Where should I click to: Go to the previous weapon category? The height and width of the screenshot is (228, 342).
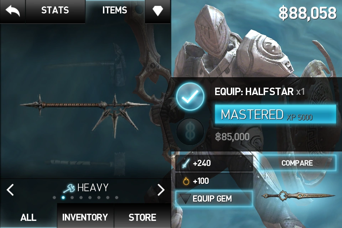point(10,190)
